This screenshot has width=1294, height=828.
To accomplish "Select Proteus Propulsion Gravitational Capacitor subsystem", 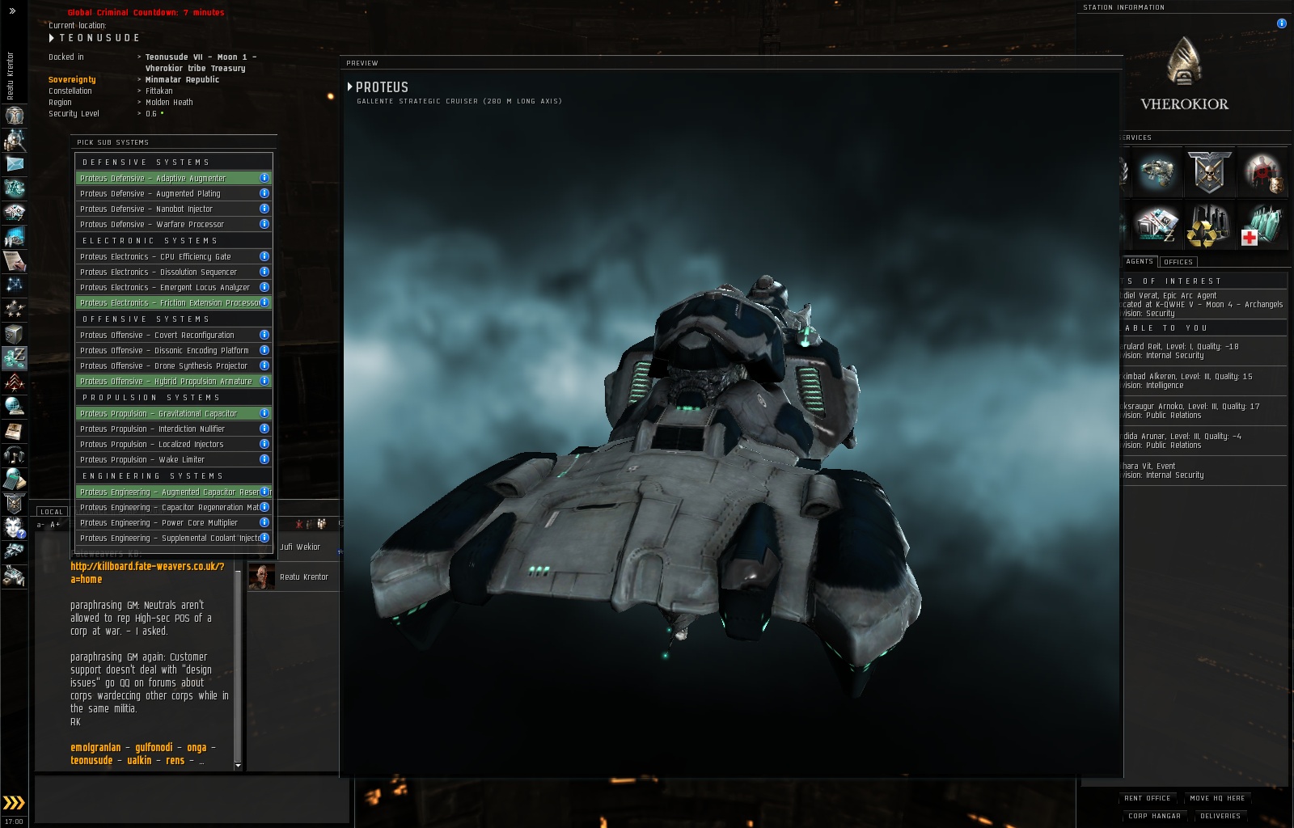I will pyautogui.click(x=174, y=413).
